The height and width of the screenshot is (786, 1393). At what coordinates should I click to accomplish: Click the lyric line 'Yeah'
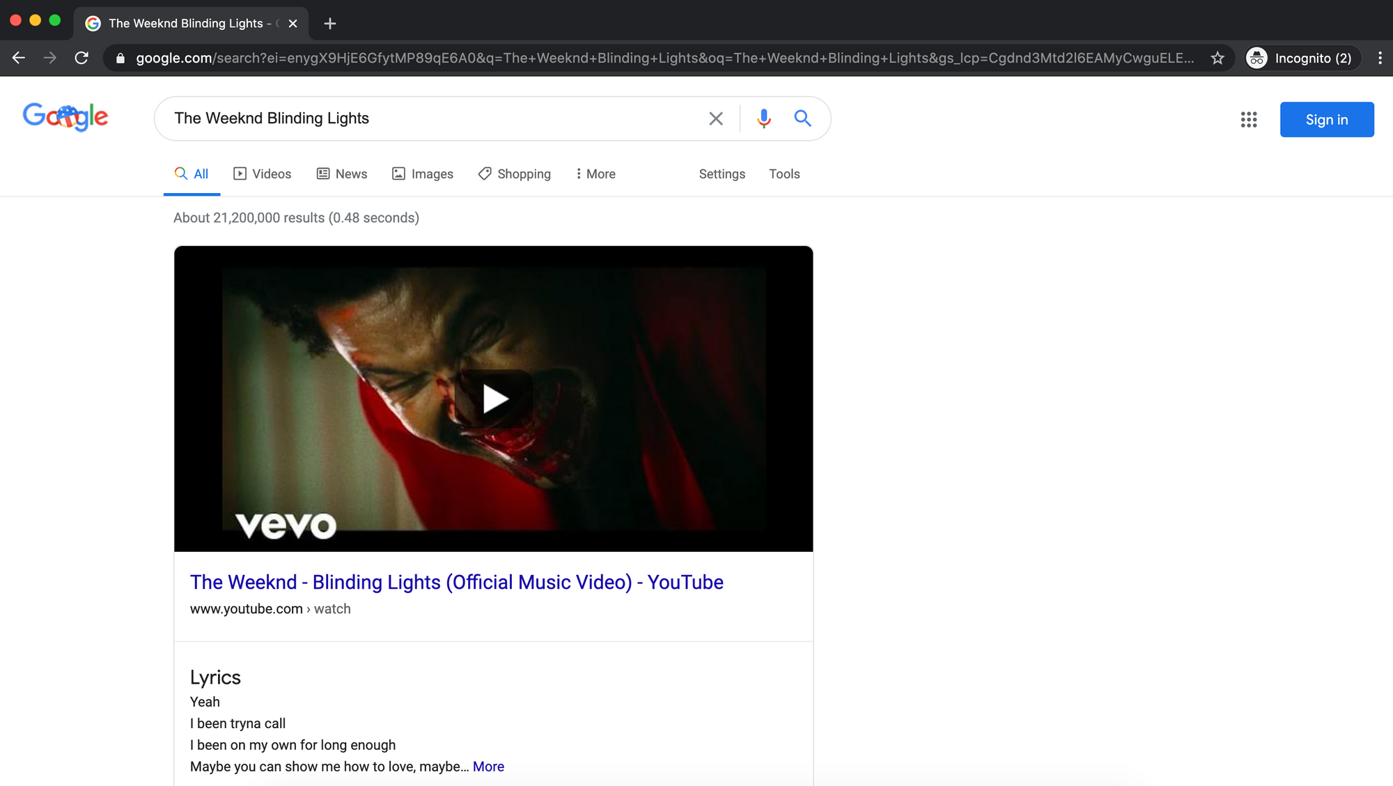pos(205,702)
